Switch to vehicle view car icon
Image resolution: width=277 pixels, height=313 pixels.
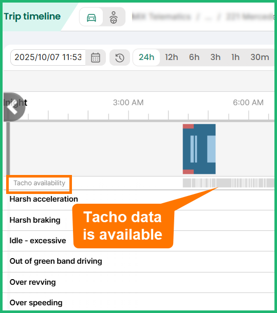91,17
